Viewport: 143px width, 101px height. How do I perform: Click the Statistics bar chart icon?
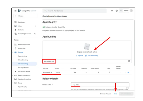tap(15, 30)
